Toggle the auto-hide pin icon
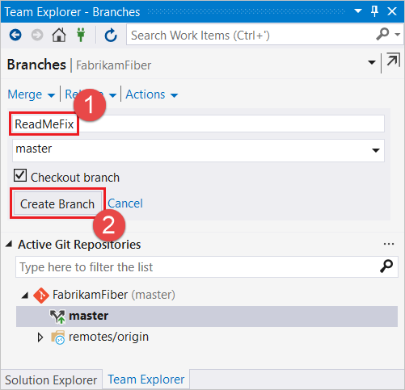Viewport: 405px width, 390px height. tap(374, 11)
